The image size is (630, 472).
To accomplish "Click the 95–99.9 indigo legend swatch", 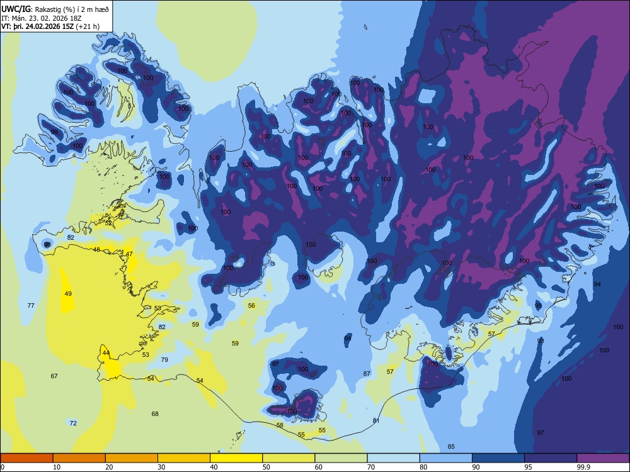I will (551, 458).
